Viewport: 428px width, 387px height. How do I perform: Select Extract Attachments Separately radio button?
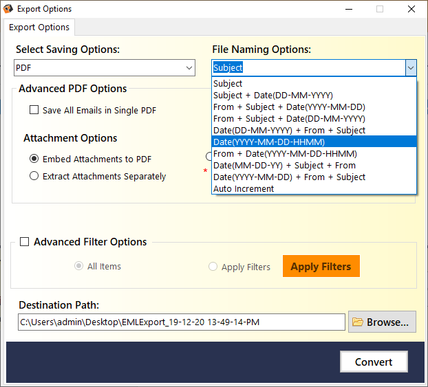[34, 176]
